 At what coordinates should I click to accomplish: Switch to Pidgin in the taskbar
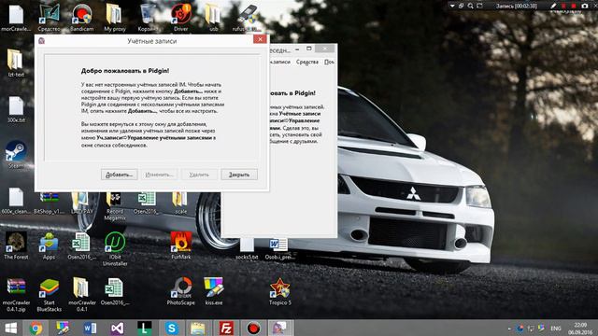[280, 328]
